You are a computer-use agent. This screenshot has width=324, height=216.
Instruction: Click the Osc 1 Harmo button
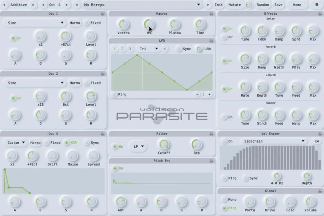click(75, 23)
